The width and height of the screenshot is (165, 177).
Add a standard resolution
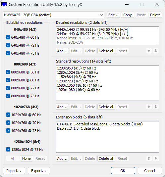(62, 107)
